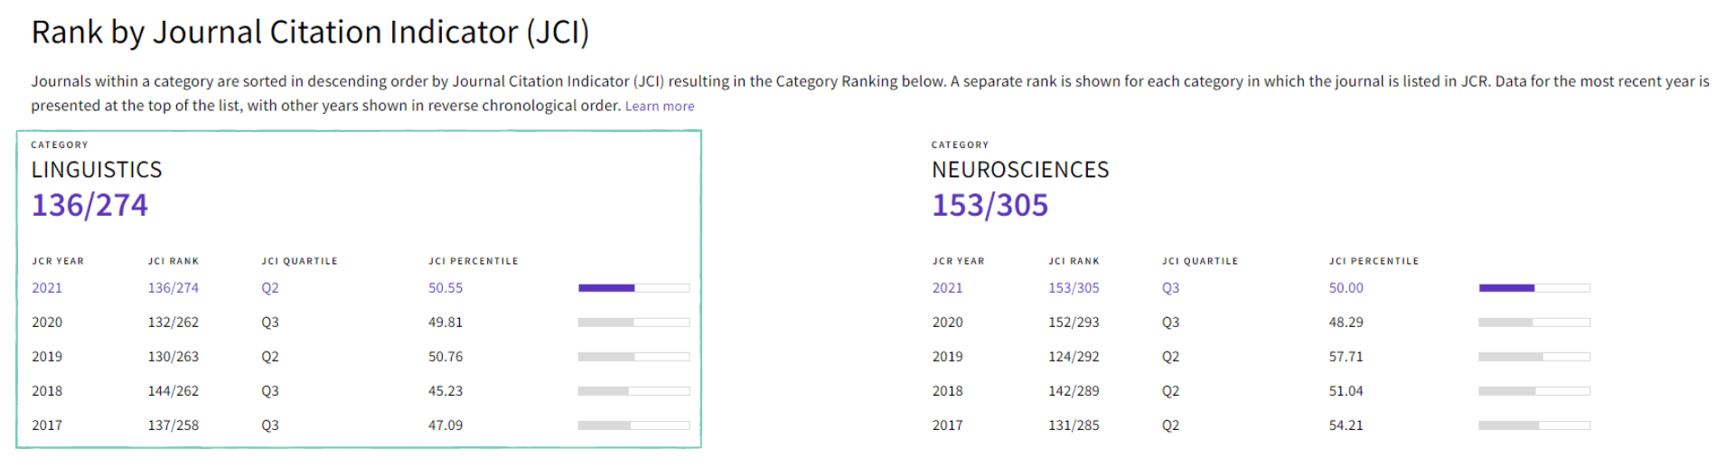Click the Neurosciences 2018 percentile bar
The height and width of the screenshot is (468, 1735).
(x=1533, y=391)
